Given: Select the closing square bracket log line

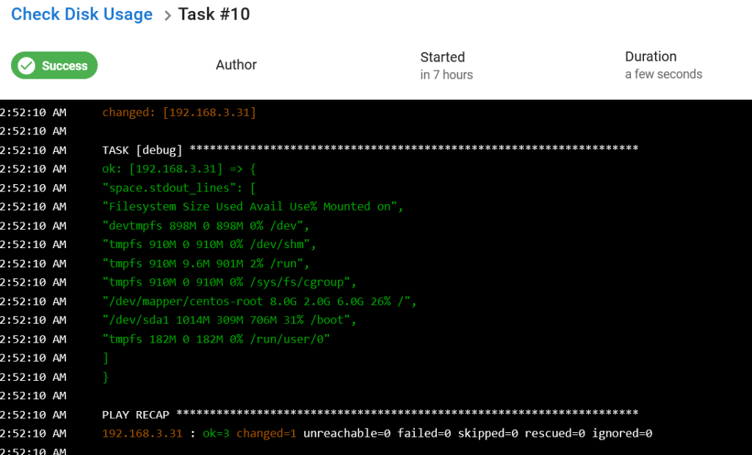Looking at the screenshot, I should (x=106, y=358).
